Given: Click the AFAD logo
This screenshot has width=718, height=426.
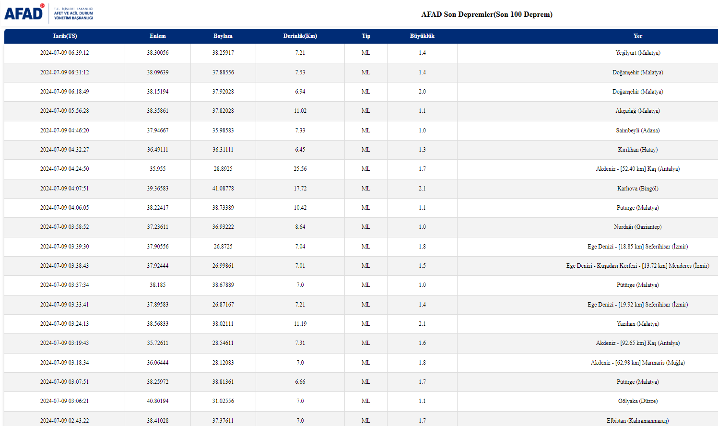Looking at the screenshot, I should 48,13.
